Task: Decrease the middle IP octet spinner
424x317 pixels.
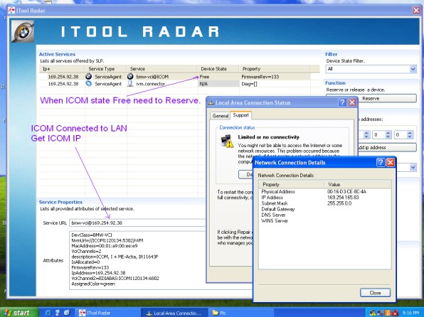Action: pyautogui.click(x=388, y=136)
